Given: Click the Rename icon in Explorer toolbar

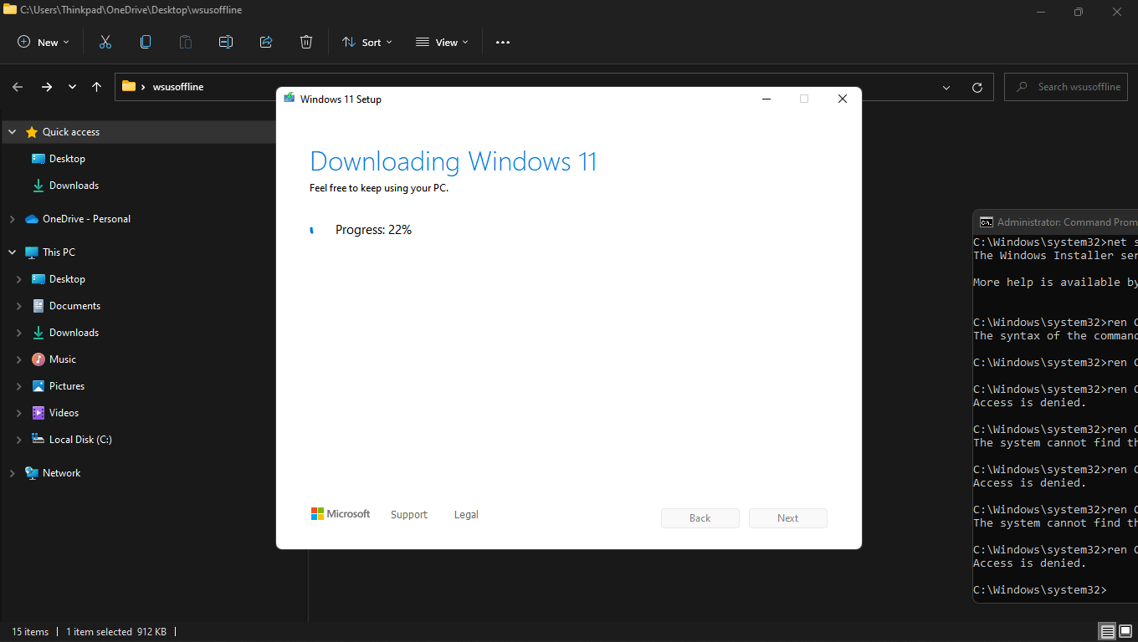Looking at the screenshot, I should [x=226, y=42].
